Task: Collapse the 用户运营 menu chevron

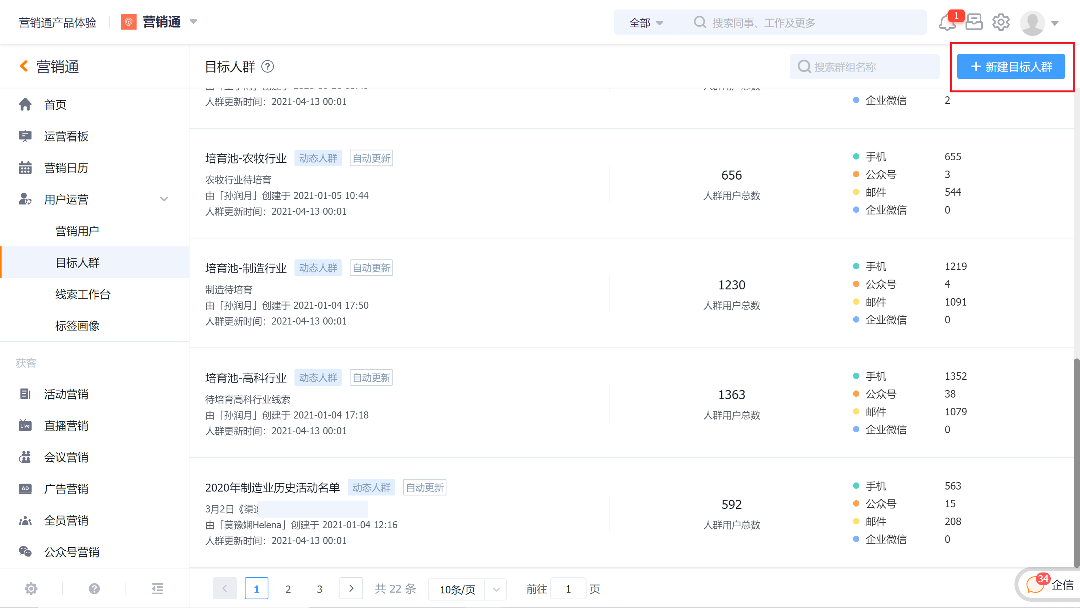Action: click(164, 199)
